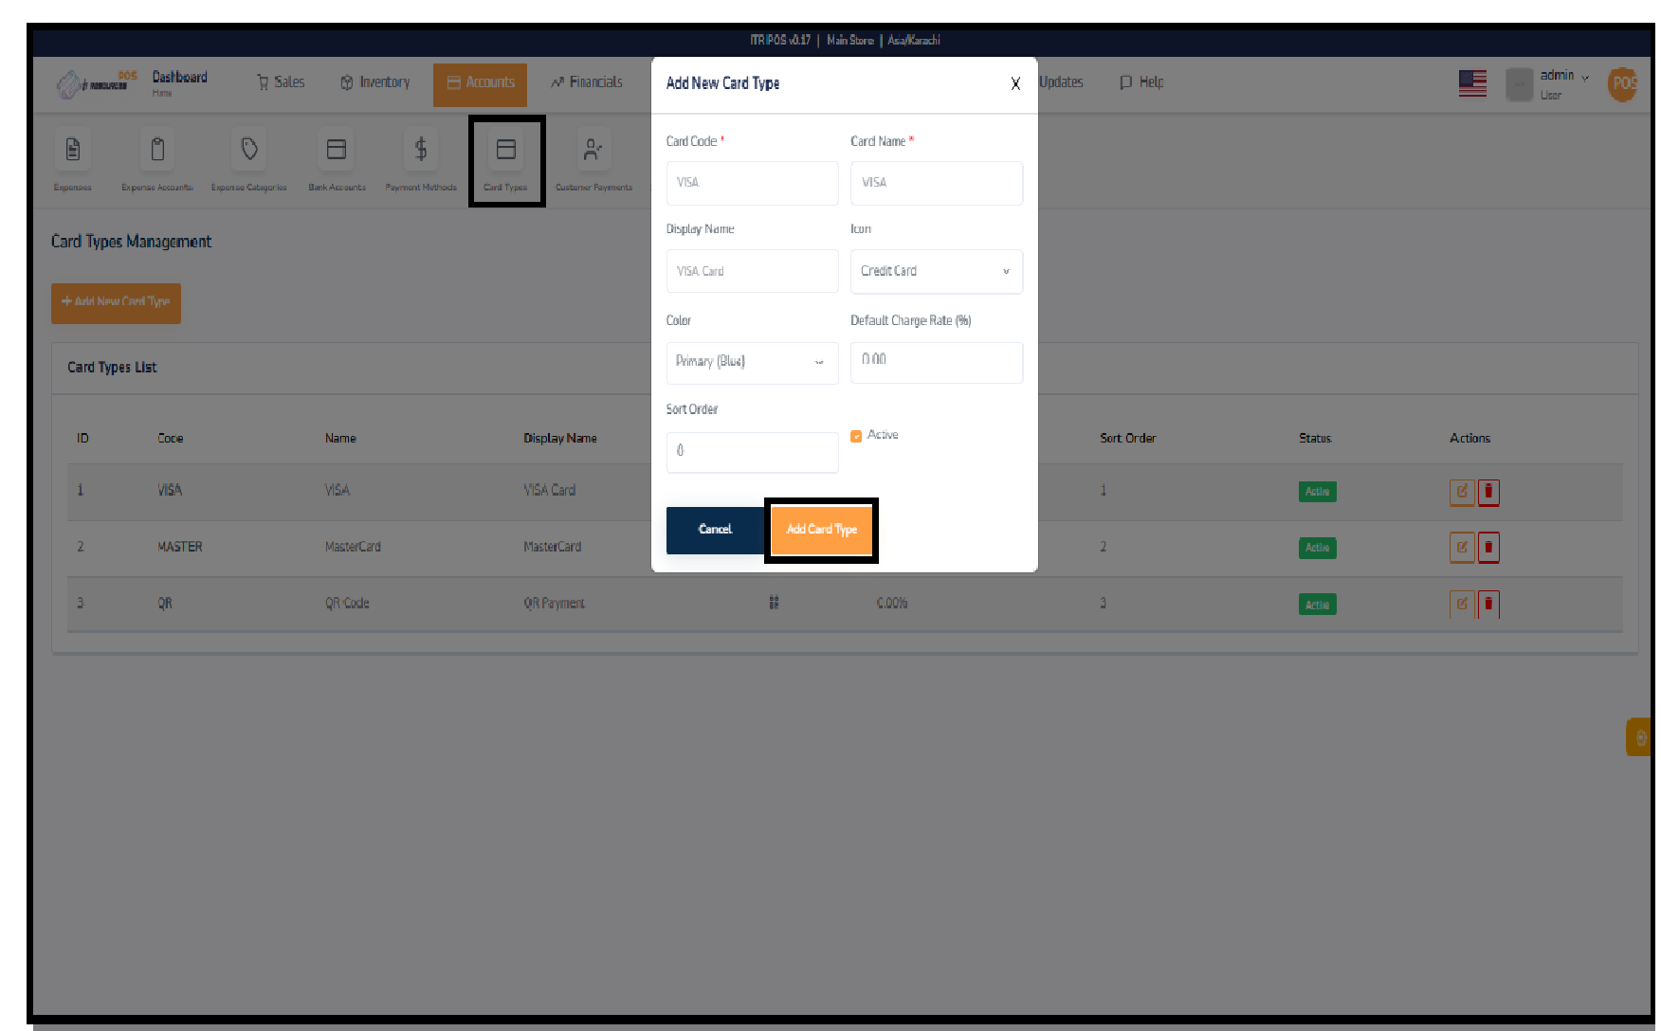Click the US flag language selector
This screenshot has width=1661, height=1031.
pyautogui.click(x=1472, y=83)
